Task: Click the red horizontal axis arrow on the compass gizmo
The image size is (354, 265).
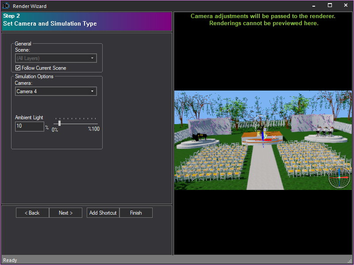Action: pos(347,178)
